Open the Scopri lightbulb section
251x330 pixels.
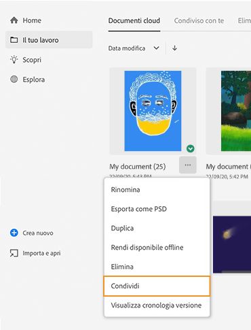(26, 60)
